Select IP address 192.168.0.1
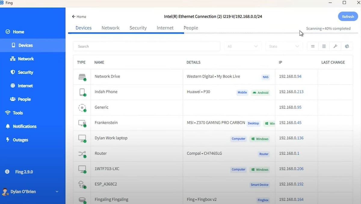 coord(289,153)
